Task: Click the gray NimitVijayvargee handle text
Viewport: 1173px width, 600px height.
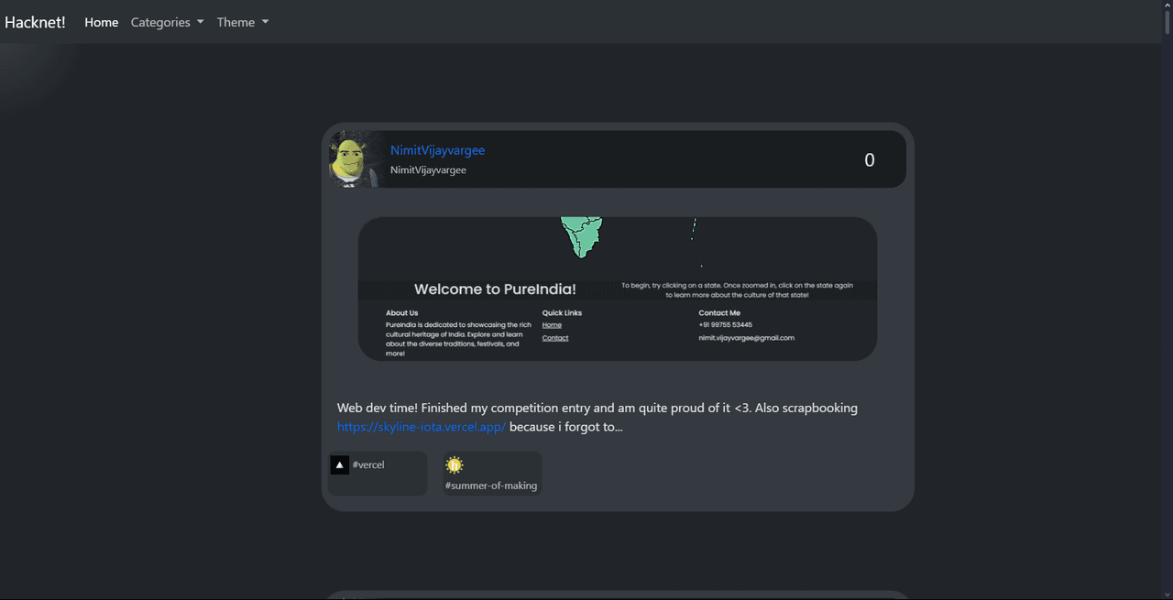Action: [x=428, y=170]
